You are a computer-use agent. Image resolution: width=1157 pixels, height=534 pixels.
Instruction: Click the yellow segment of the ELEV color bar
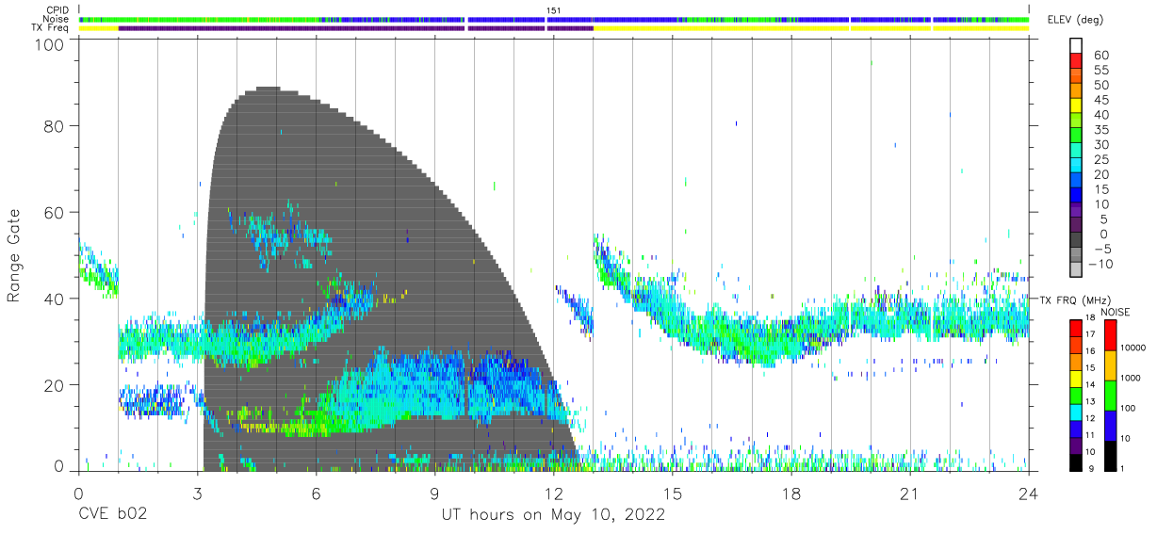pos(1076,106)
